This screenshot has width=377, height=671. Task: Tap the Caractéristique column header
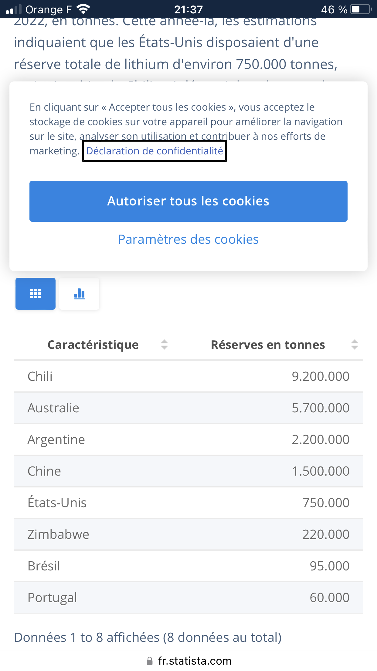tap(93, 345)
